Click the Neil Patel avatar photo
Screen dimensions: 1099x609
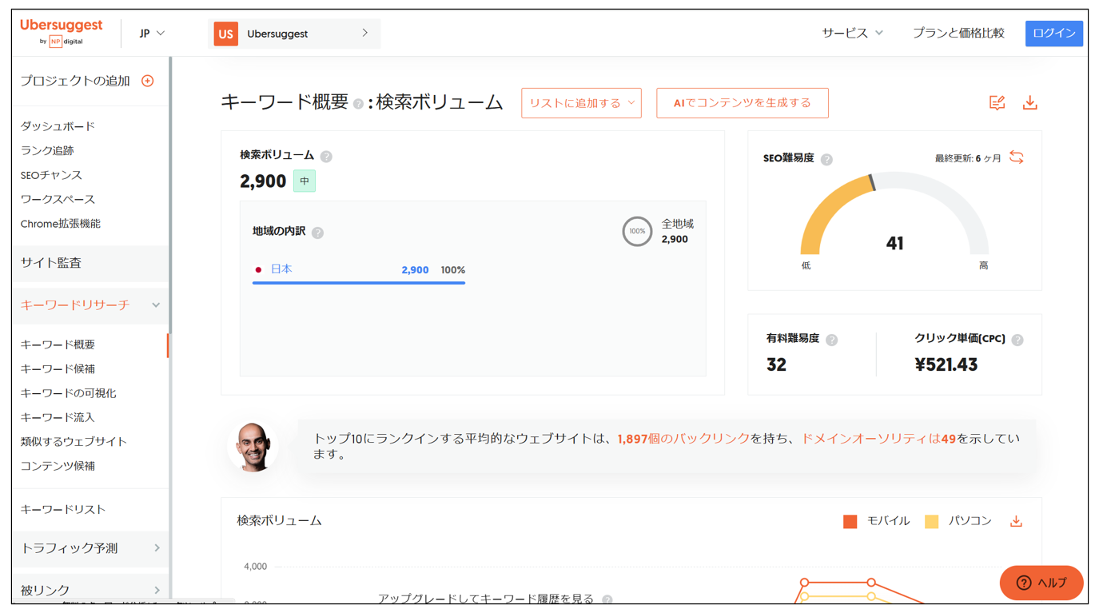[253, 447]
